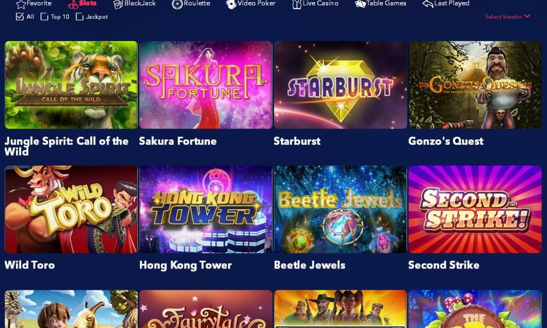Click the Sakura Fortune title link
The width and height of the screenshot is (547, 328).
[178, 141]
